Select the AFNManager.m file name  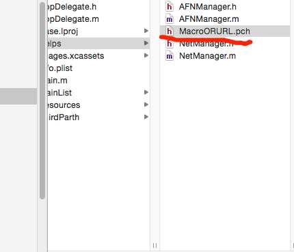209,19
